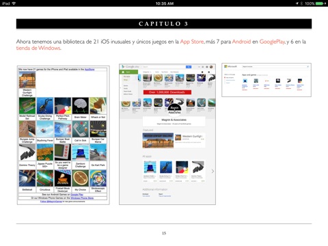Tap the Magnin & Associates developer title
This screenshot has width=328, height=246.
tap(174, 120)
